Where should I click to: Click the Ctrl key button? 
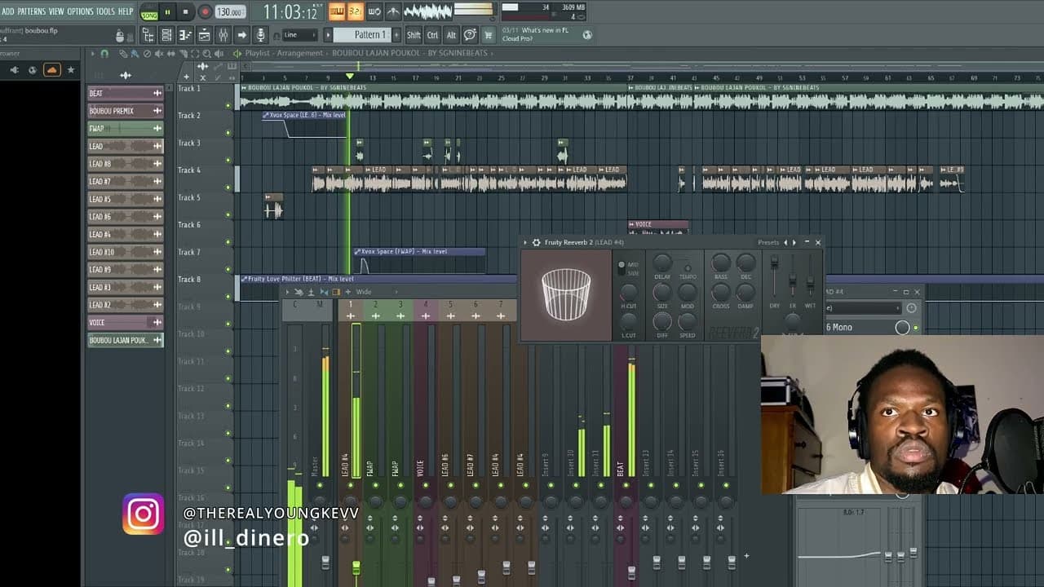pos(432,35)
